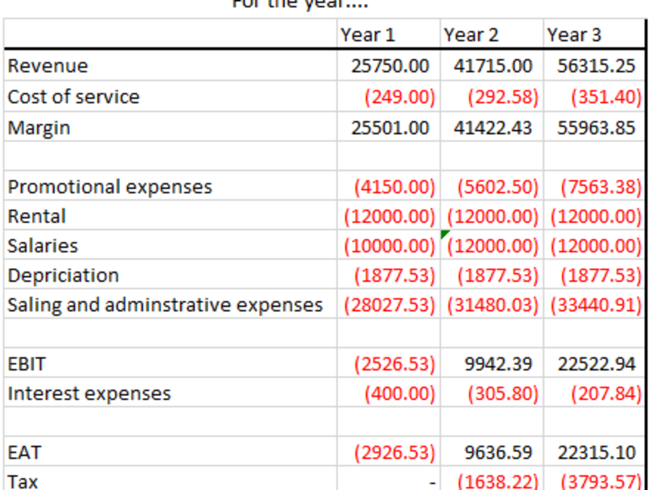This screenshot has width=652, height=490.
Task: Click the Interest expenses label
Action: pos(89,393)
